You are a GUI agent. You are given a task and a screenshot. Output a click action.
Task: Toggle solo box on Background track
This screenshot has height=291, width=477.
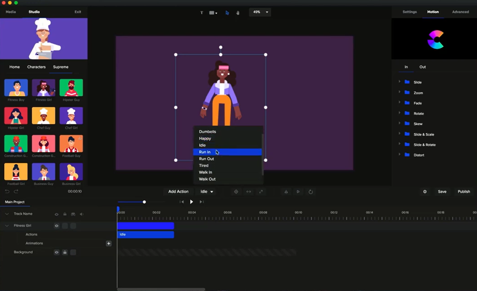coord(73,252)
